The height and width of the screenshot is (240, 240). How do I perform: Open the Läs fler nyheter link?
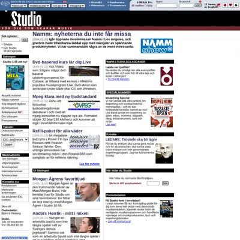(89, 164)
